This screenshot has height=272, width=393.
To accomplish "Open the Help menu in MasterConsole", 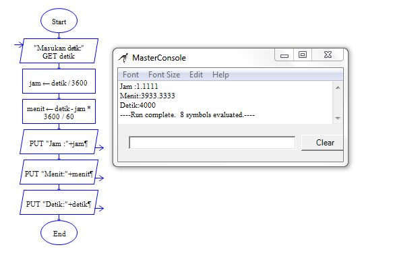I will click(x=220, y=75).
